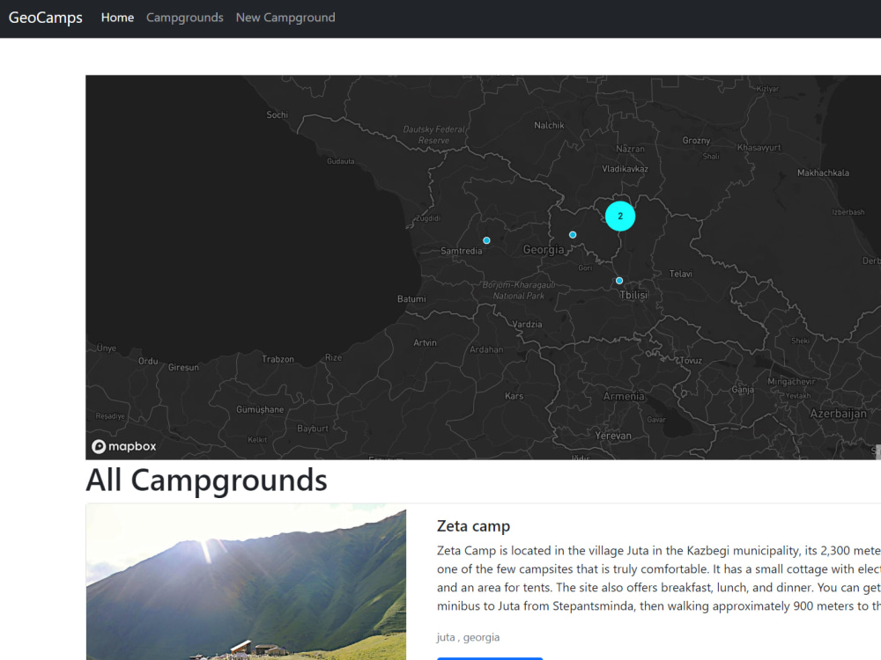Screen dimensions: 881x660
Task: Click the Nalchik label on the map
Action: click(549, 125)
